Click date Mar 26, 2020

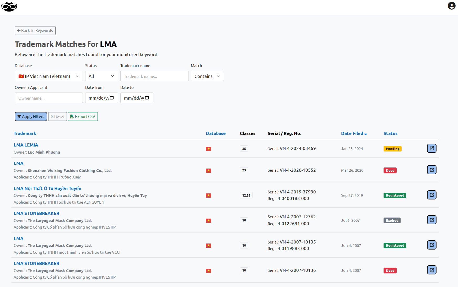pos(352,170)
